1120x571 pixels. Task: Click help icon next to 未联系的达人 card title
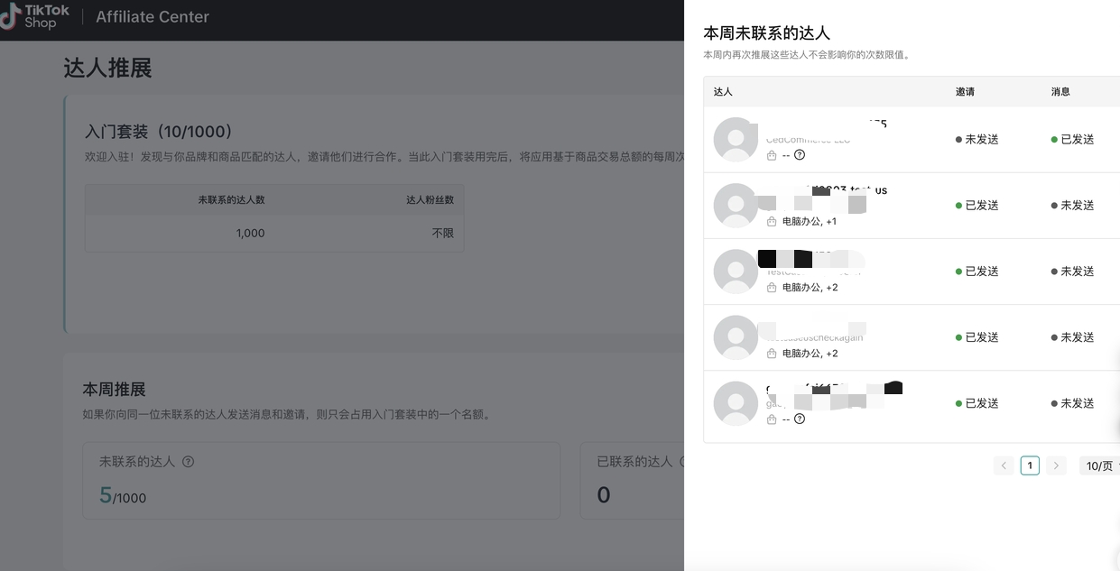click(x=189, y=462)
